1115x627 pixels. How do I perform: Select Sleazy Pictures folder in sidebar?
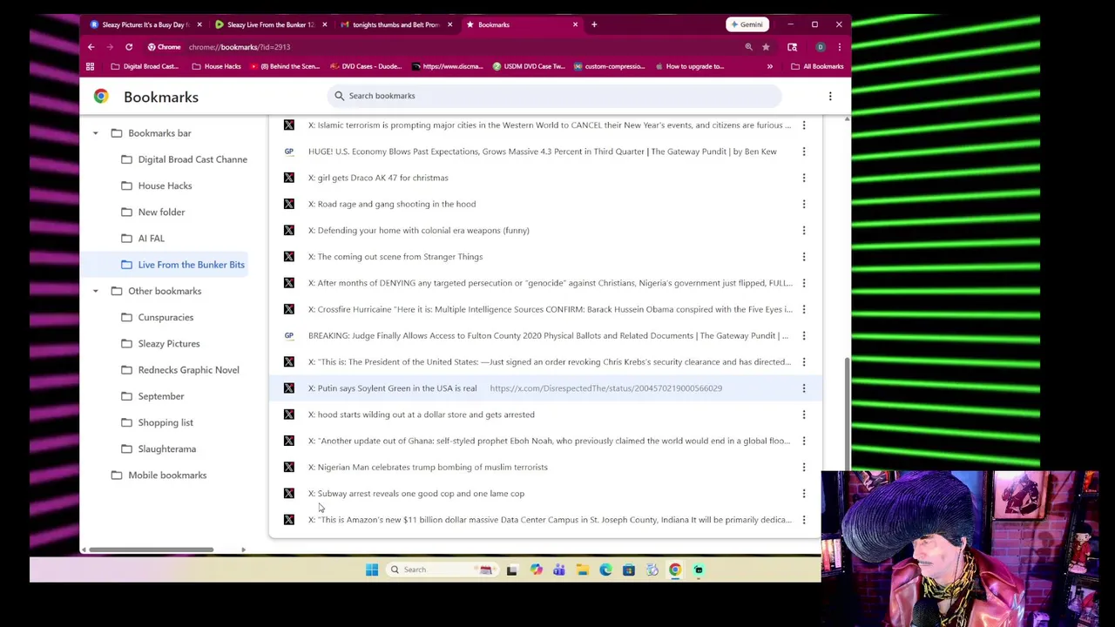[x=160, y=344]
